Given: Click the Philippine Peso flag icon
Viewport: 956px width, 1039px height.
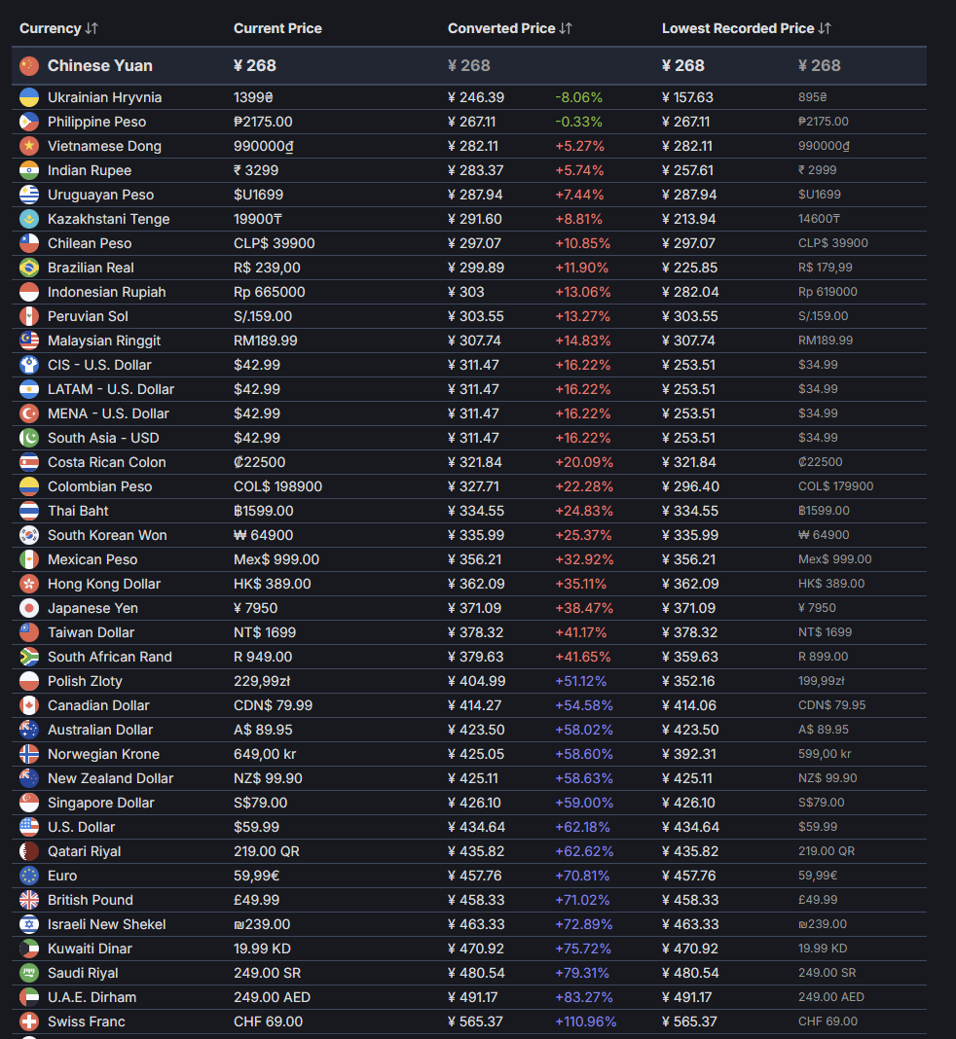Looking at the screenshot, I should pyautogui.click(x=29, y=122).
